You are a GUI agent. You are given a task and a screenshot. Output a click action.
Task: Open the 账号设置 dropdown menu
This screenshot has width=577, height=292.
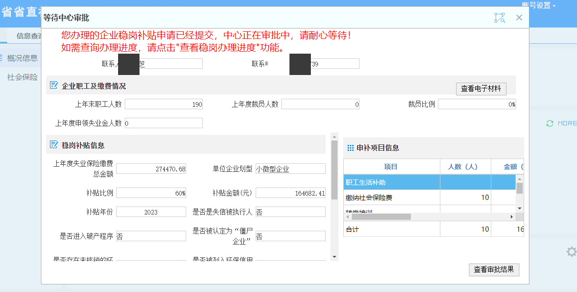coord(539,5)
